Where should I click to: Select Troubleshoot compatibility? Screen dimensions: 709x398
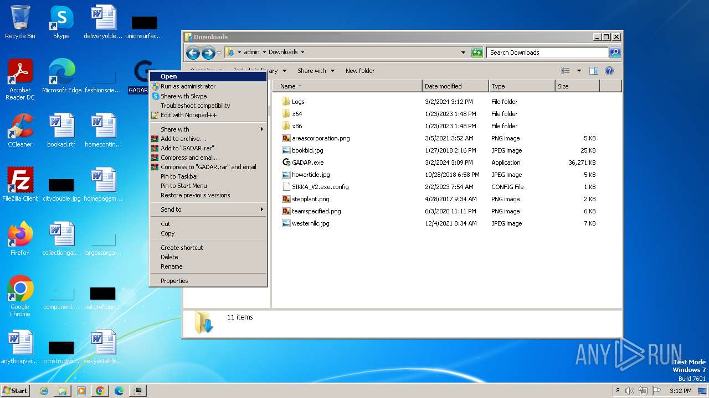208,106
